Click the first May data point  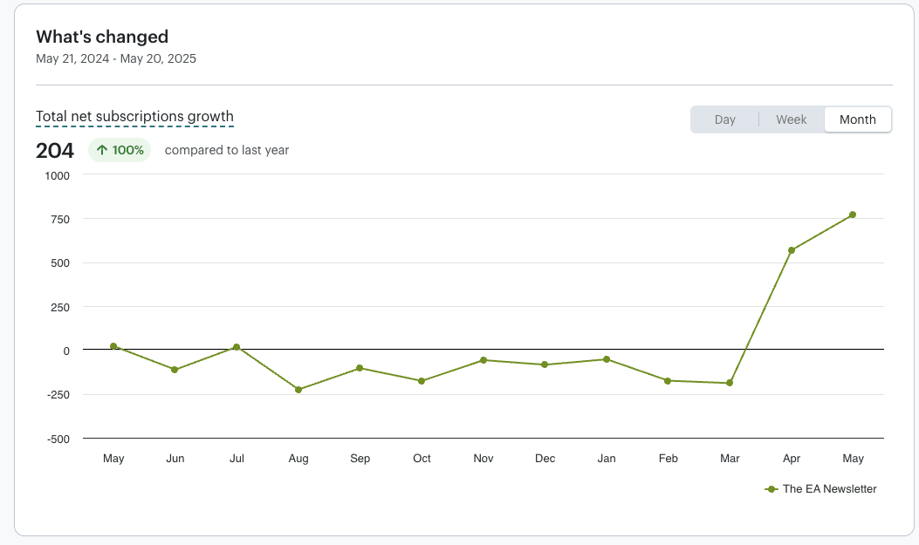pyautogui.click(x=113, y=346)
